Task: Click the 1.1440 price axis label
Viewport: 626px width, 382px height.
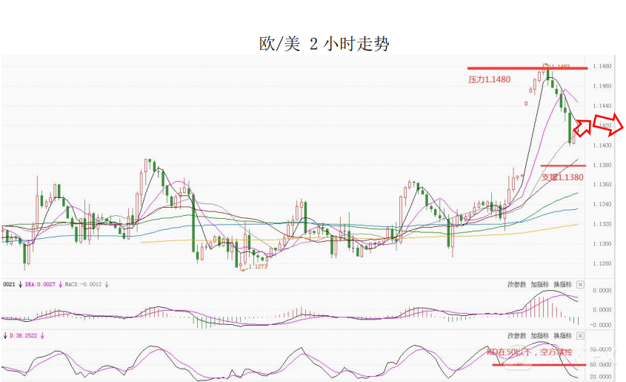Action: [602, 106]
